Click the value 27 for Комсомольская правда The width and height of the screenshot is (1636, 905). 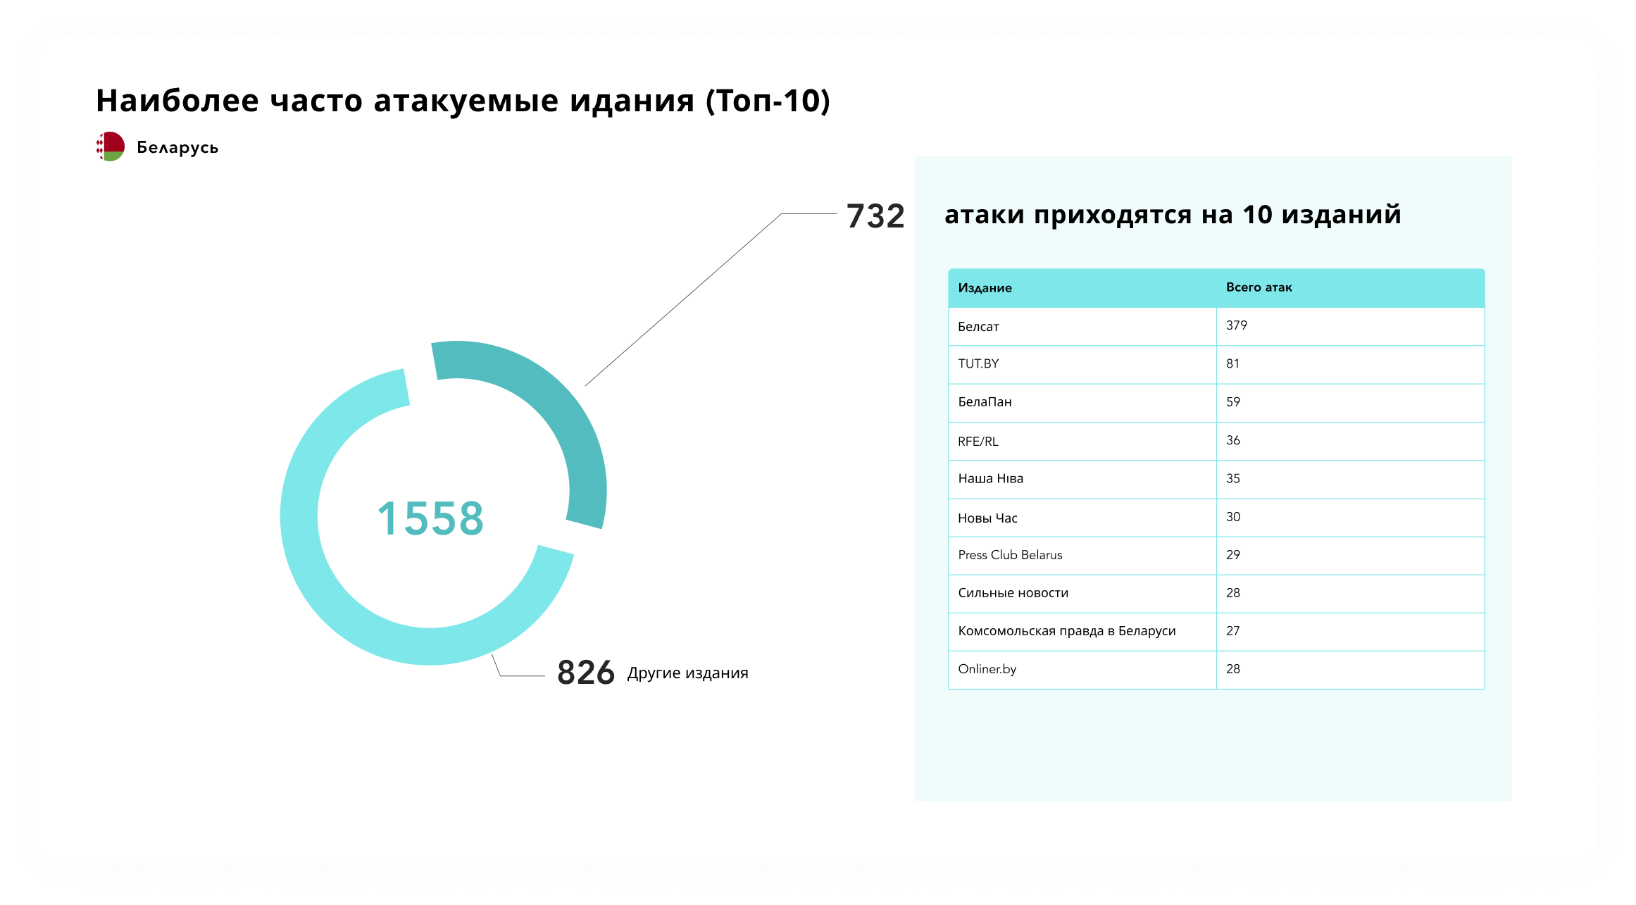[1232, 631]
